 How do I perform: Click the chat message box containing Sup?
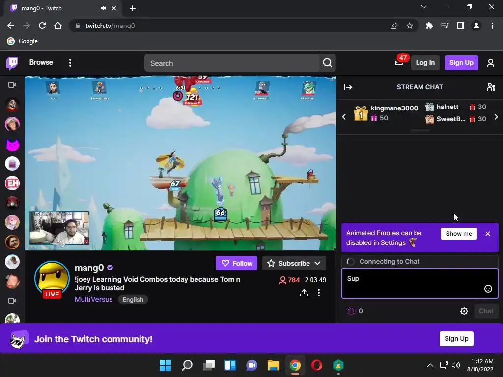click(419, 283)
